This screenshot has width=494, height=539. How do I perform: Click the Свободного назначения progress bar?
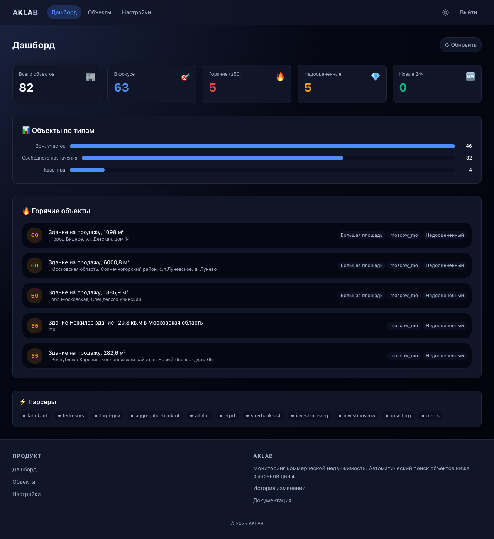[268, 158]
